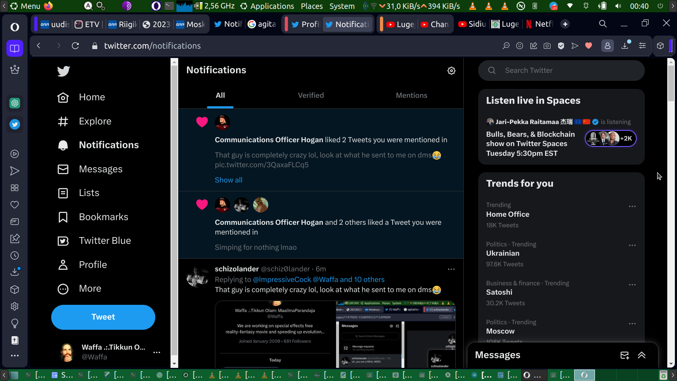The image size is (677, 381).
Task: Open Opera Player in the sidebar
Action: (x=15, y=154)
